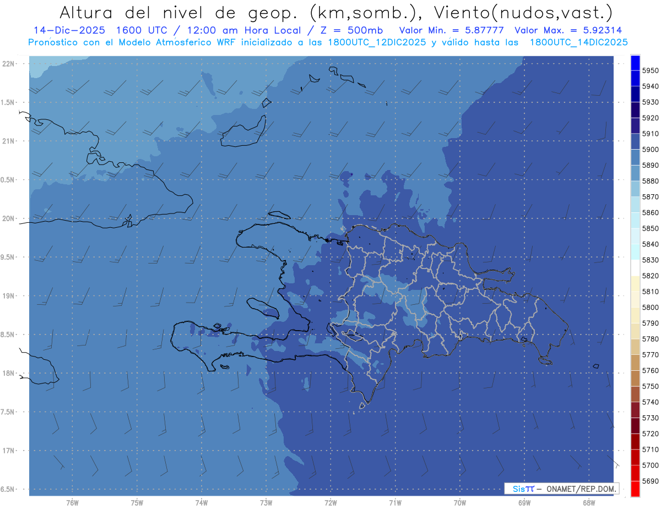Click 'Valor Max. = 5.92314'
Viewport: 661px width, 510px height.
tap(568, 31)
